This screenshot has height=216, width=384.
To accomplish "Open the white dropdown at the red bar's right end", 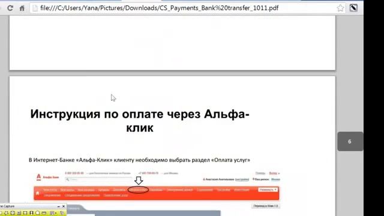I will (268, 190).
